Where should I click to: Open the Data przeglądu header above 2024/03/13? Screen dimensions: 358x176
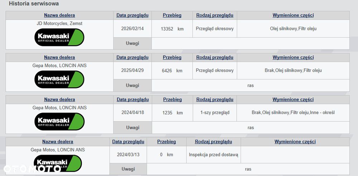(128, 141)
